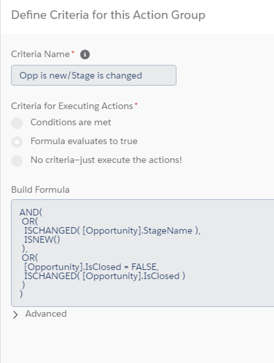Click the info icon beside Criteria Name
This screenshot has height=363, width=274.
point(85,54)
